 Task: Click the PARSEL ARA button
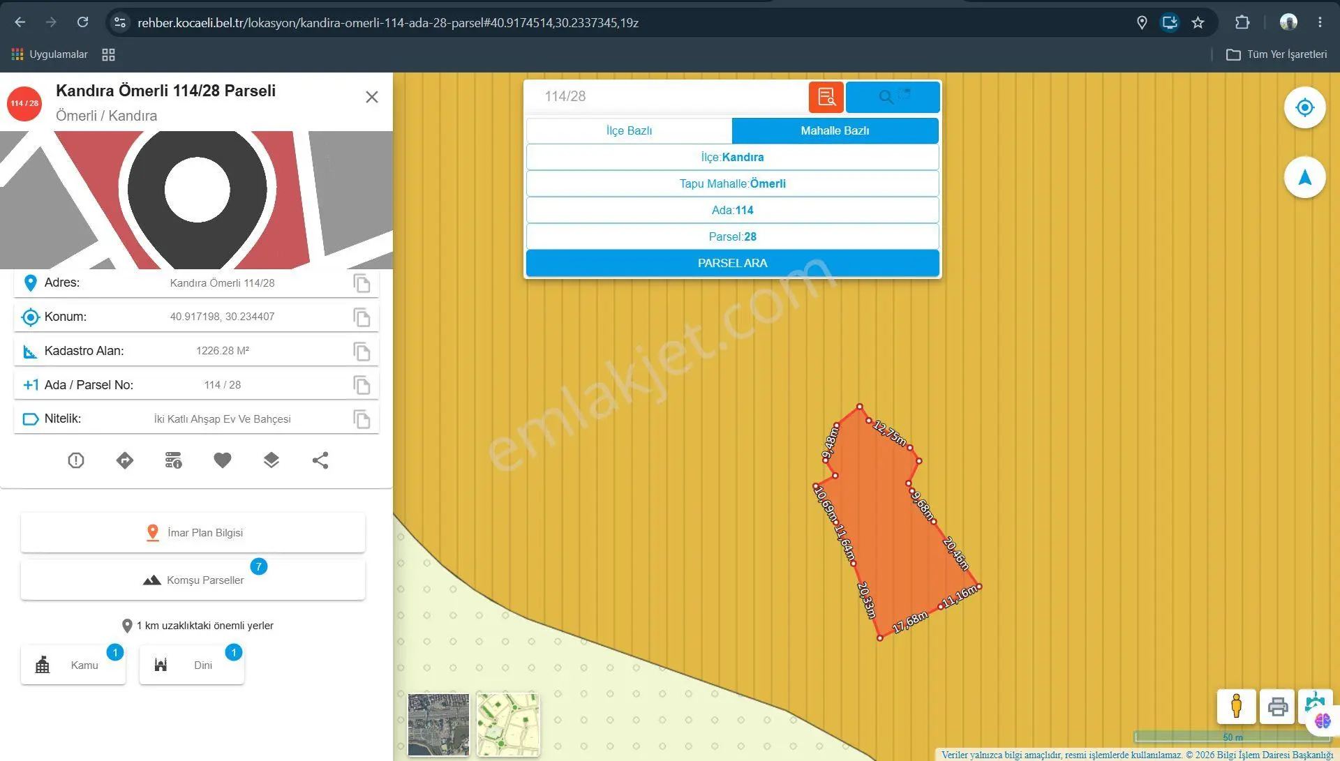(x=732, y=263)
